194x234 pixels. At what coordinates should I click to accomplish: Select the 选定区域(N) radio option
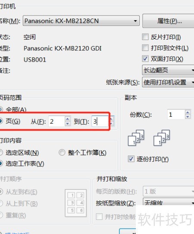[1, 153]
